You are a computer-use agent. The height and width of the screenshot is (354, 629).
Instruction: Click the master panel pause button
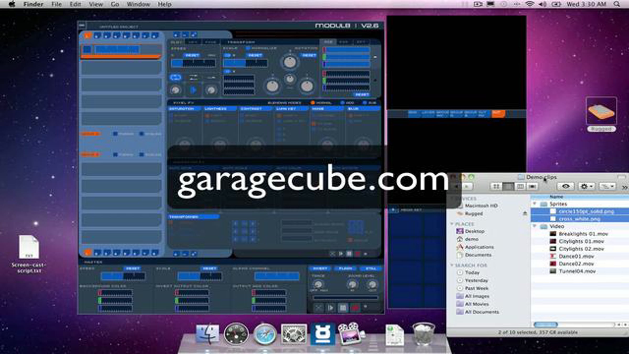pyautogui.click(x=343, y=308)
